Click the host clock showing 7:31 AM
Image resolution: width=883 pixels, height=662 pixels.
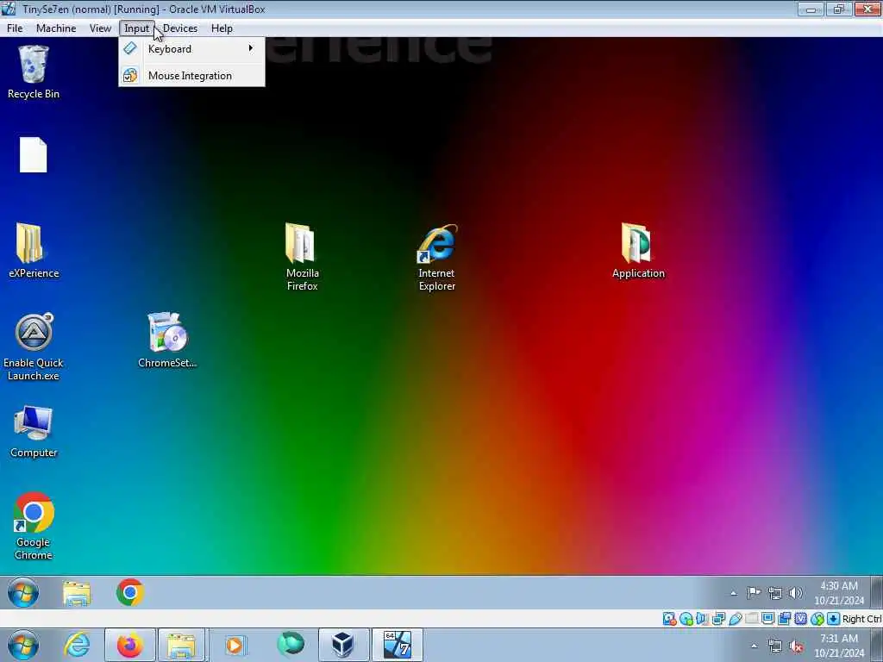pyautogui.click(x=838, y=646)
